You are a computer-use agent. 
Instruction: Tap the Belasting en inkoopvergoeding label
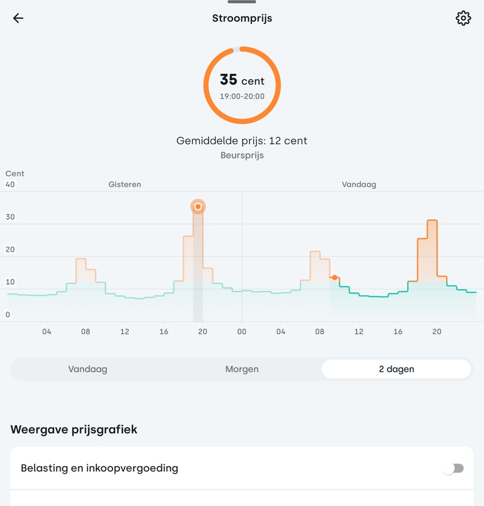point(100,469)
